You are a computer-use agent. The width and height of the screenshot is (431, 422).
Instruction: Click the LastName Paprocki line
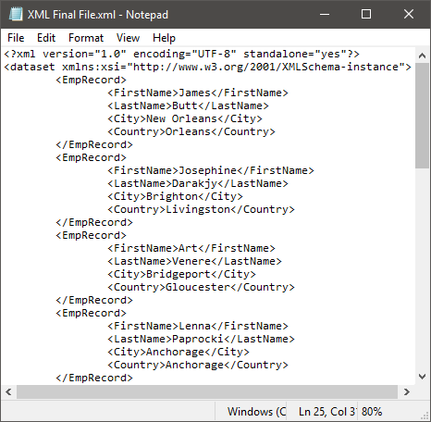coord(201,339)
